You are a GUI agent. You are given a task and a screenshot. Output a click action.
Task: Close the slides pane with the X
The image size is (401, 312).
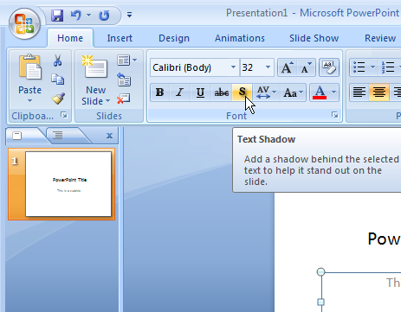pos(109,136)
